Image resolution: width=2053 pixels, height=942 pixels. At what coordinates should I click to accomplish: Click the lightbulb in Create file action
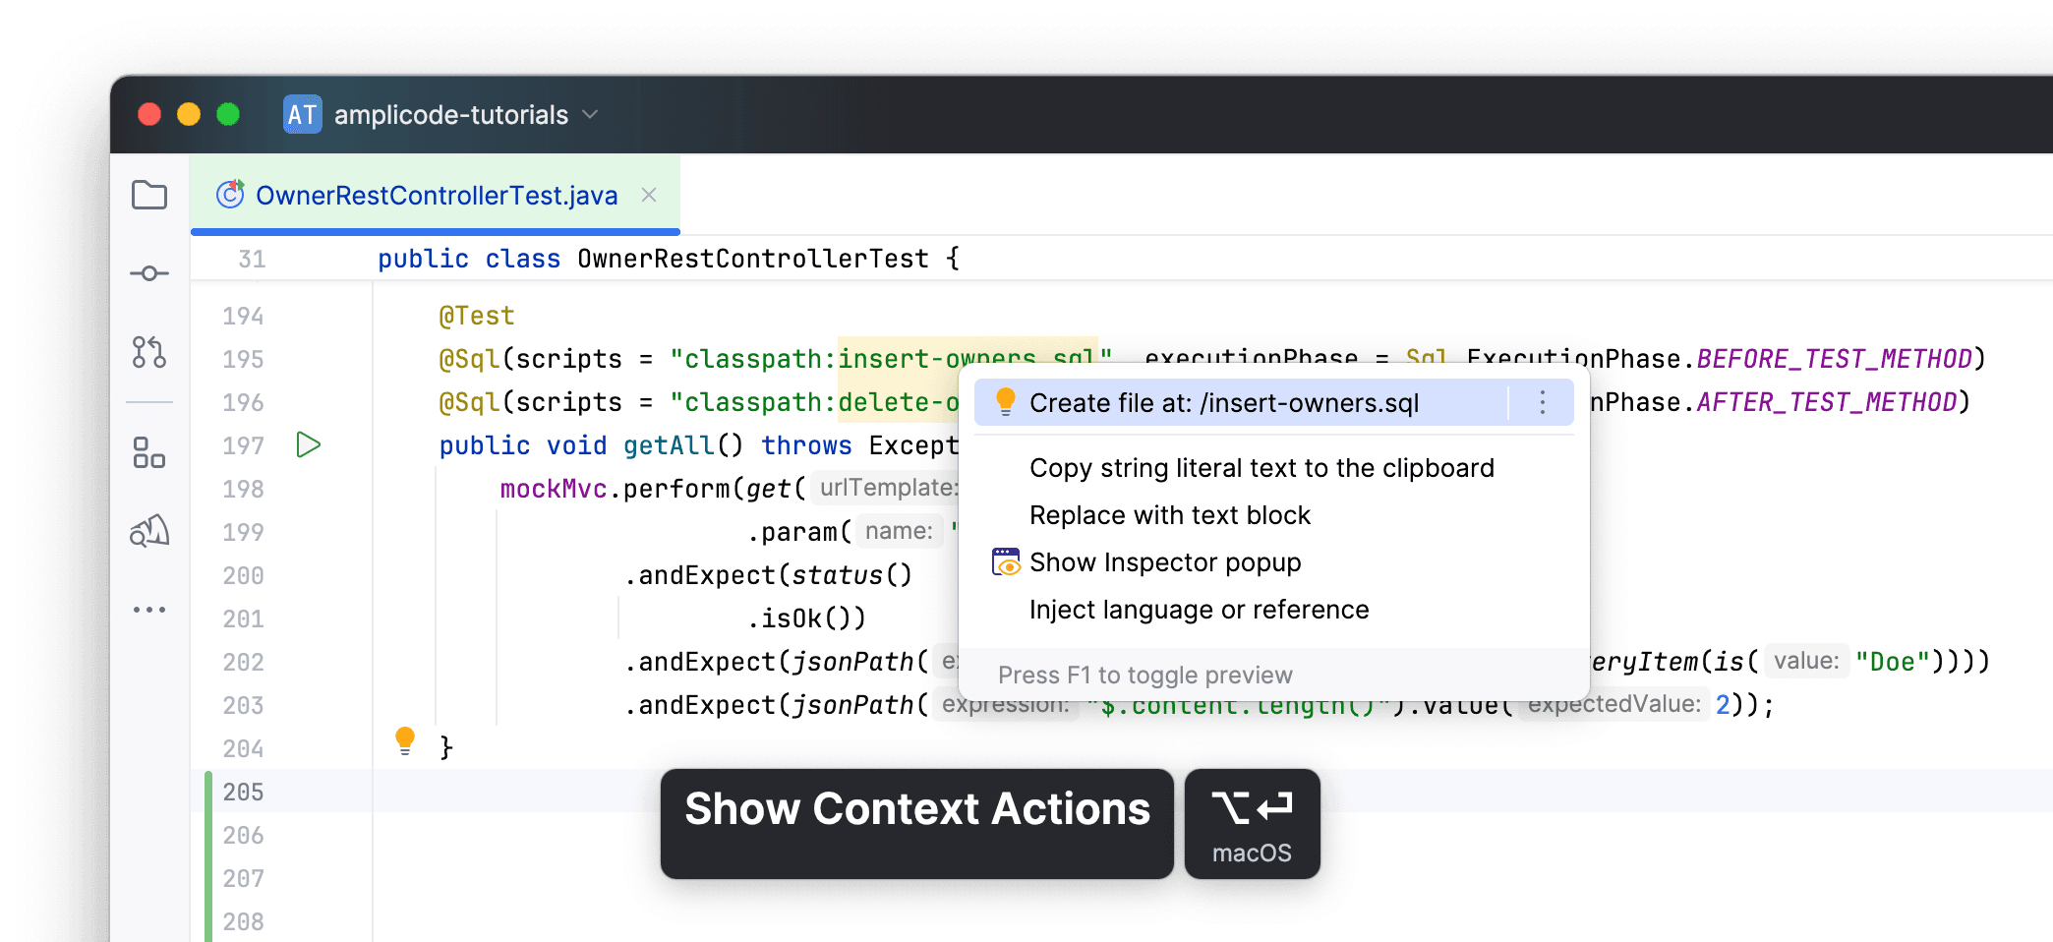[1006, 402]
